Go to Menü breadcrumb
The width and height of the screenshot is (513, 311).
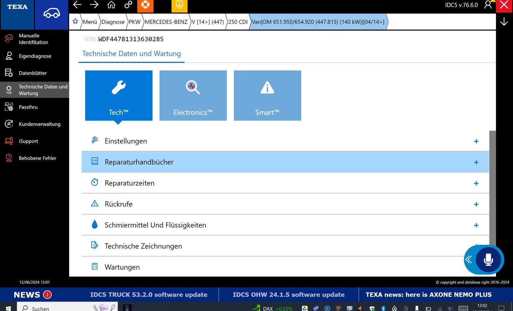click(x=90, y=22)
